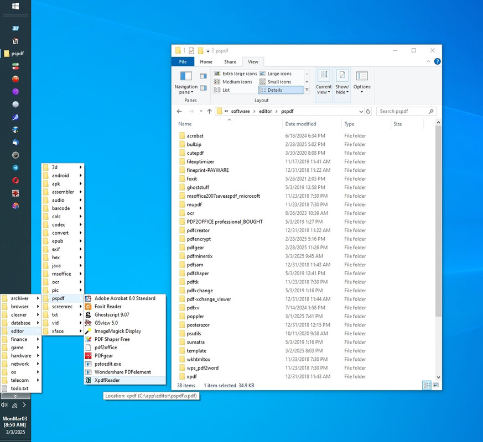Open PDF Shaper Free

tap(124, 339)
